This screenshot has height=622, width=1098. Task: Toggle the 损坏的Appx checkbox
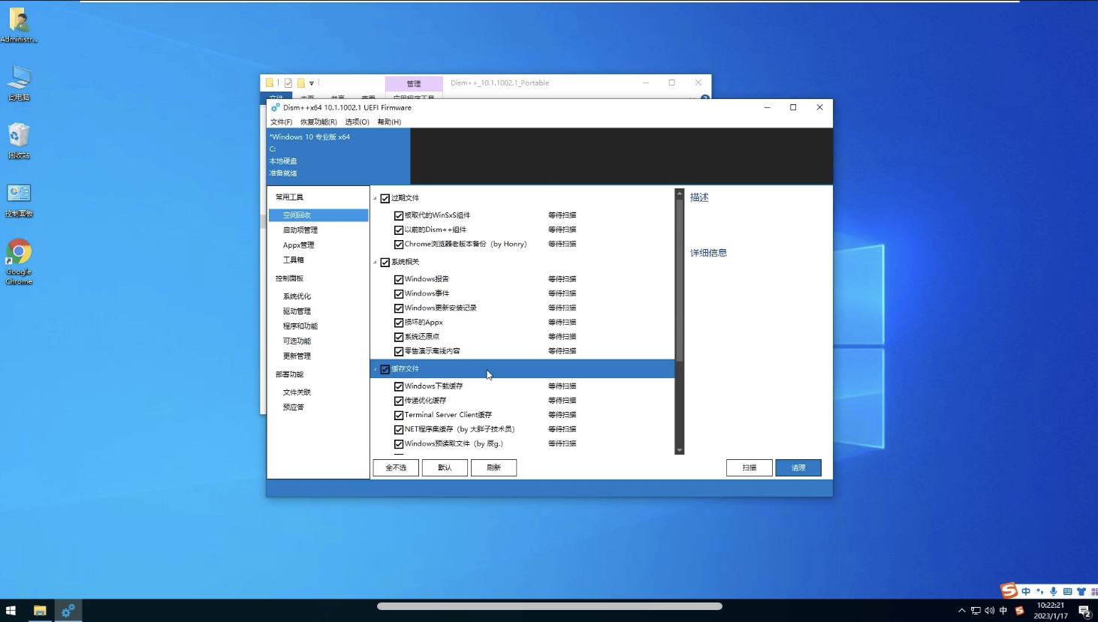pos(399,322)
